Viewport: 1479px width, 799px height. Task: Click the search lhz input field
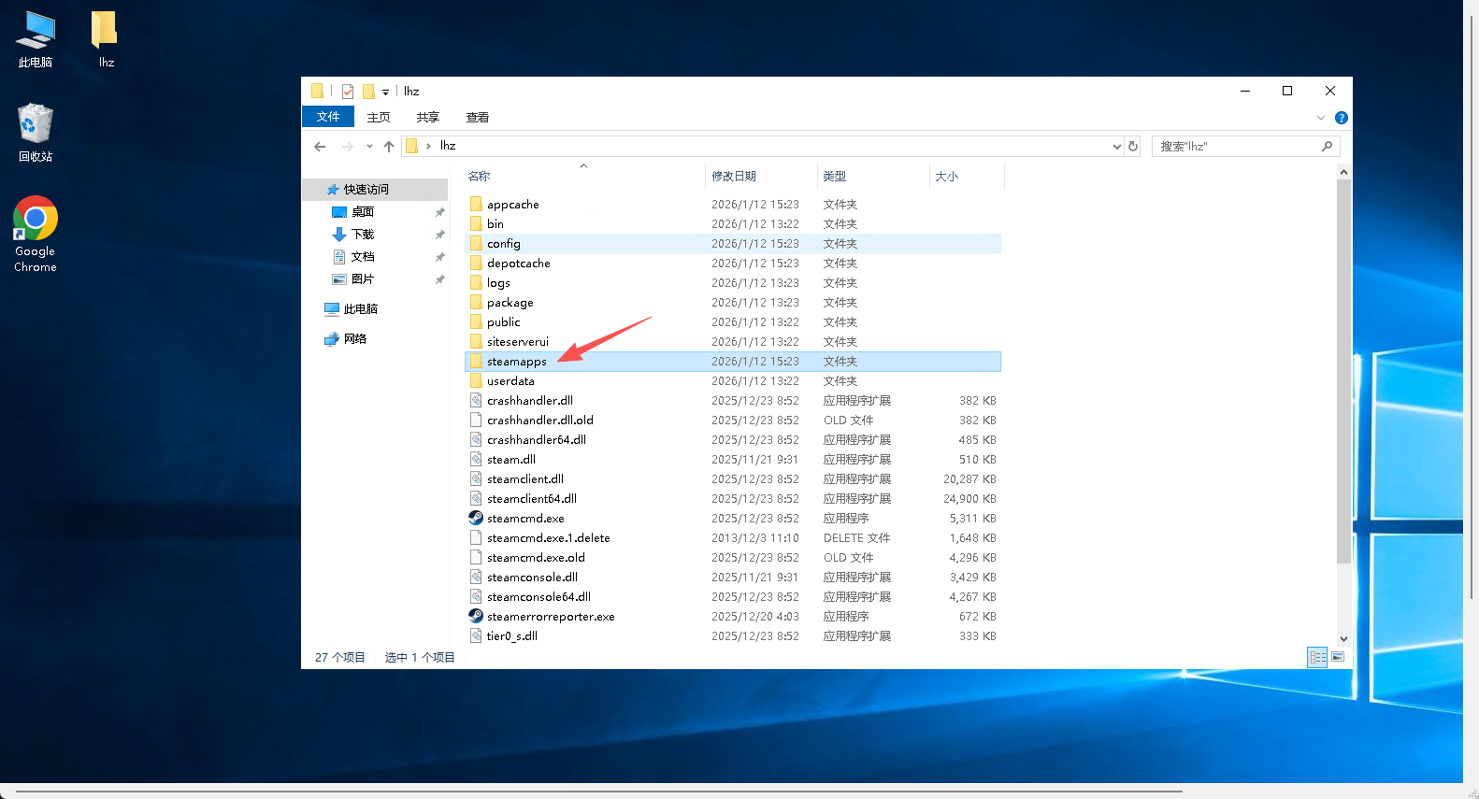point(1236,147)
